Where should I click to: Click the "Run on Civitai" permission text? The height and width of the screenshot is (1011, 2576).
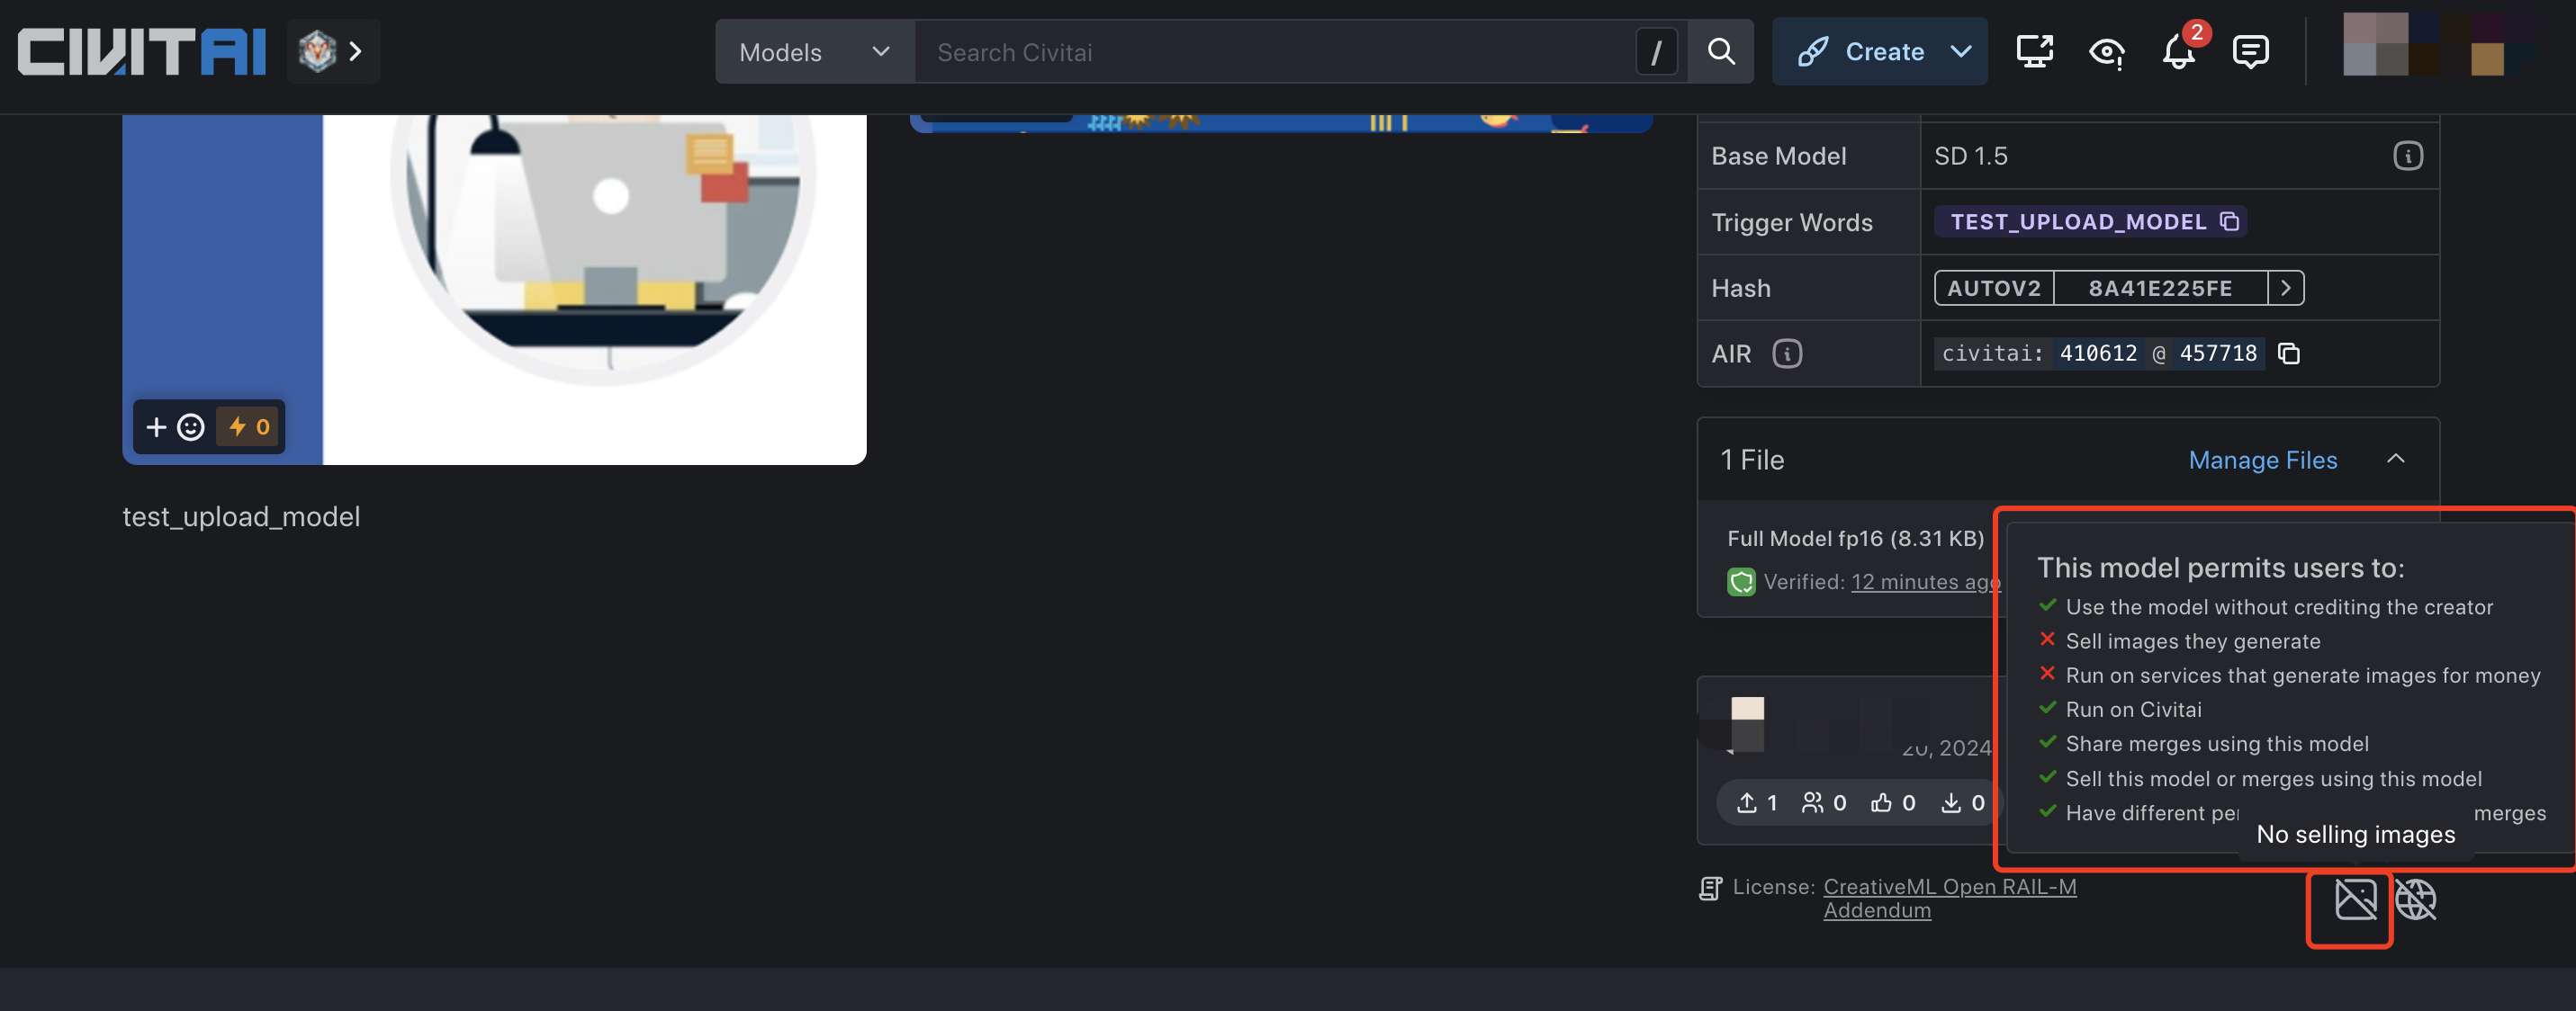point(2133,710)
